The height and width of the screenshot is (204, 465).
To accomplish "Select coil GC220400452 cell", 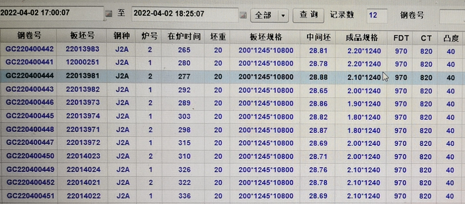I will click(31, 182).
